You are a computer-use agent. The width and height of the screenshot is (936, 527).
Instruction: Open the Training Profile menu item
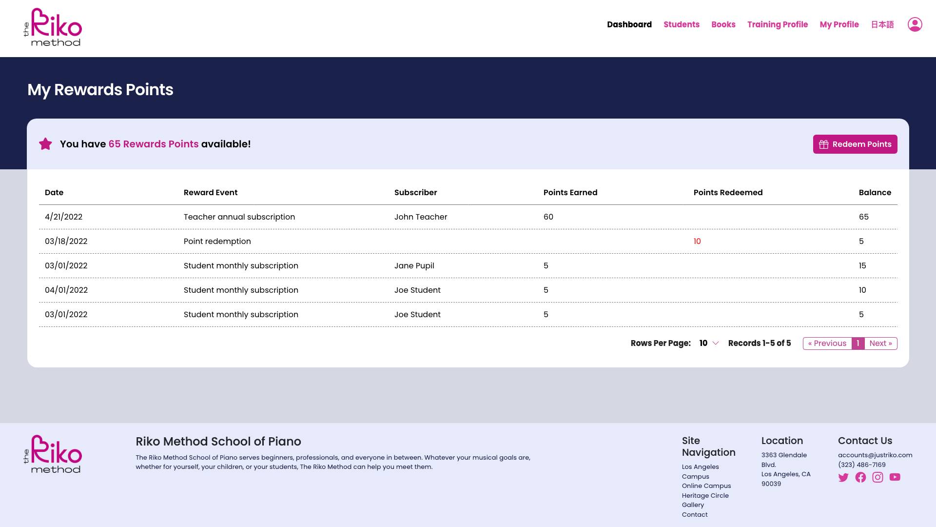point(777,24)
